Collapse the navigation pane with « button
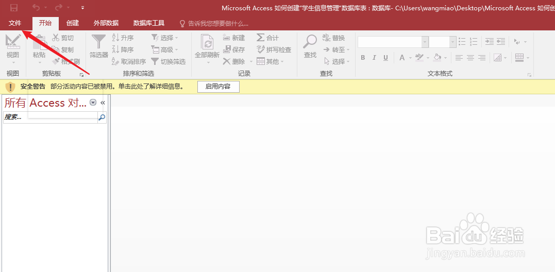555x272 pixels. point(103,103)
